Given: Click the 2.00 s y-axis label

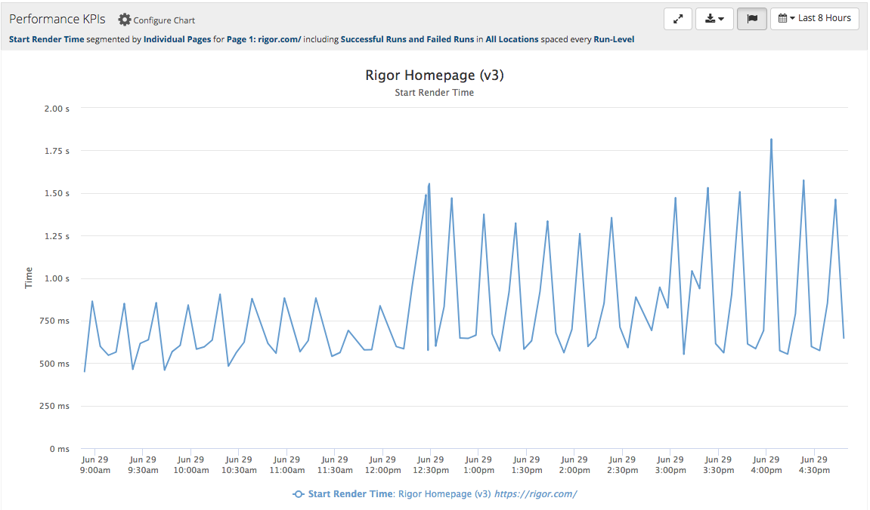Looking at the screenshot, I should (57, 109).
